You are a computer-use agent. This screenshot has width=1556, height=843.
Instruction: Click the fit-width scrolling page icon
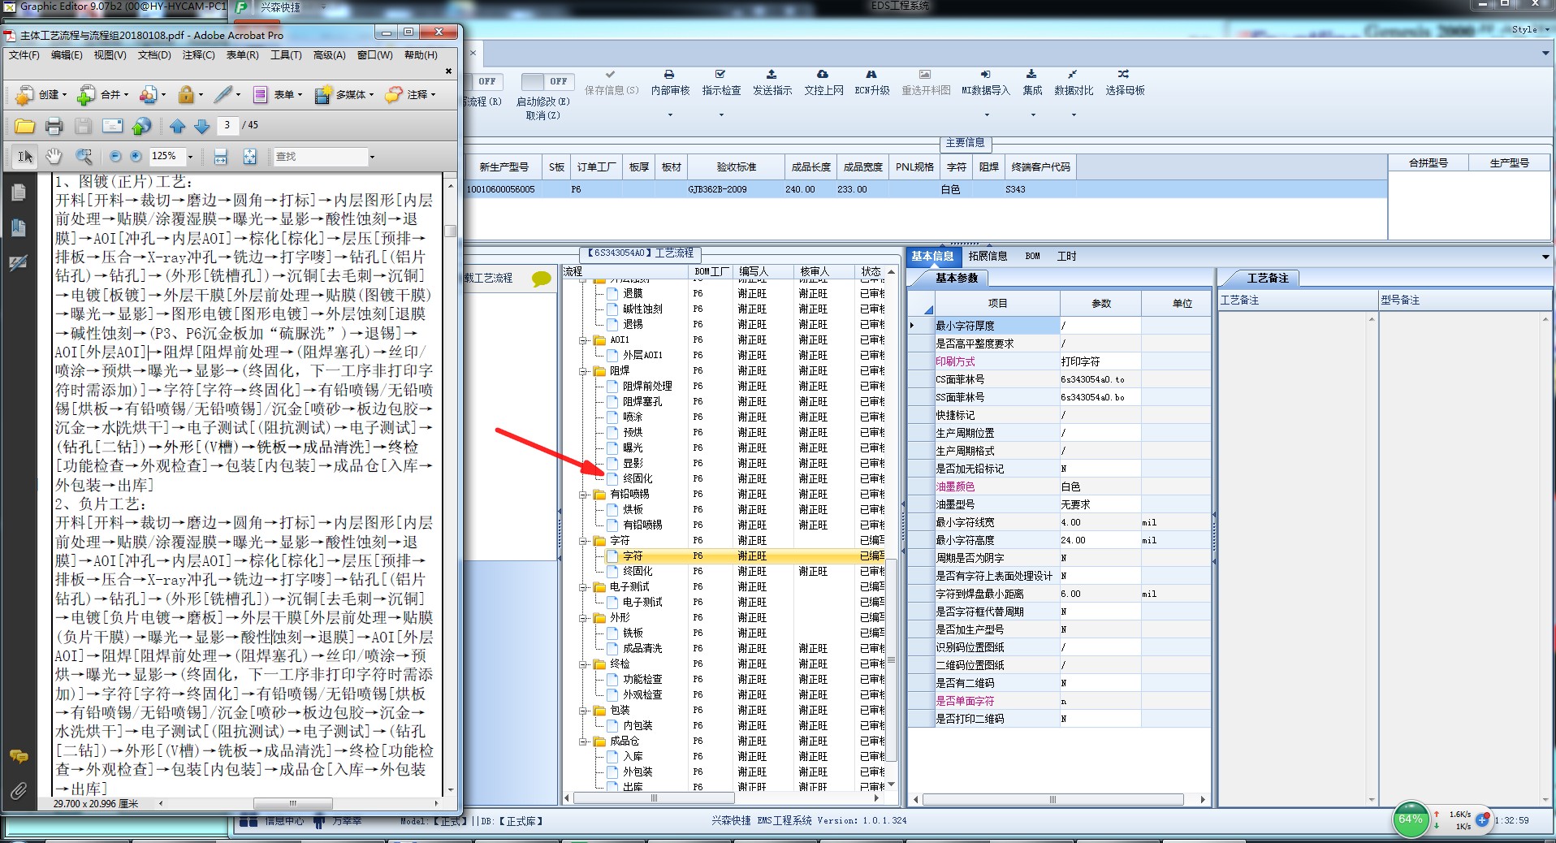pyautogui.click(x=220, y=156)
